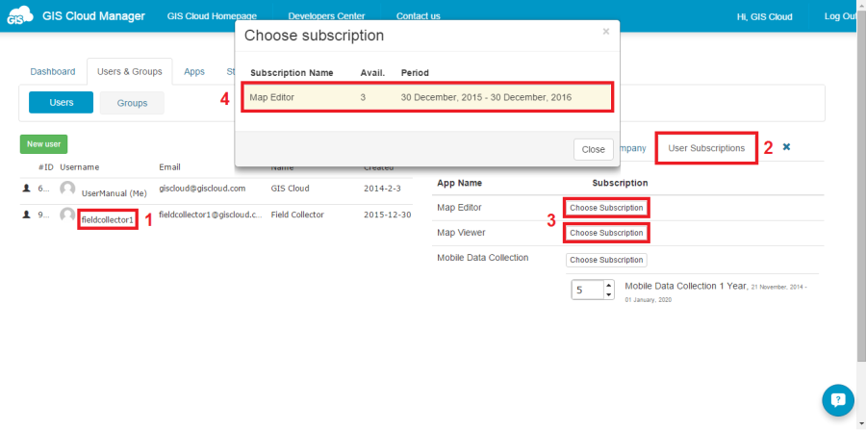Click the 2015-12-30 created date
The width and height of the screenshot is (866, 430).
pyautogui.click(x=387, y=215)
